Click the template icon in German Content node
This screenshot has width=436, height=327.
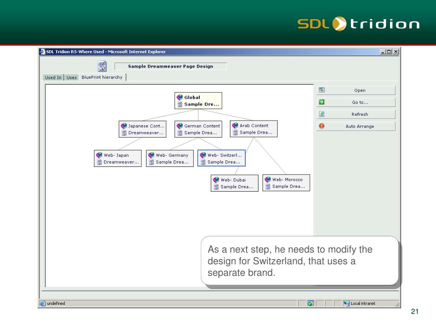point(180,133)
